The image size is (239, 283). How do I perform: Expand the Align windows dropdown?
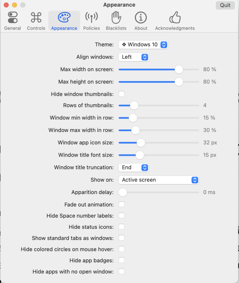pos(134,57)
